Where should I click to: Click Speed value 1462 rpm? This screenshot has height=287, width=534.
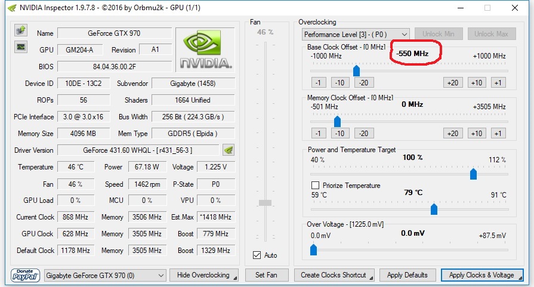click(x=147, y=184)
